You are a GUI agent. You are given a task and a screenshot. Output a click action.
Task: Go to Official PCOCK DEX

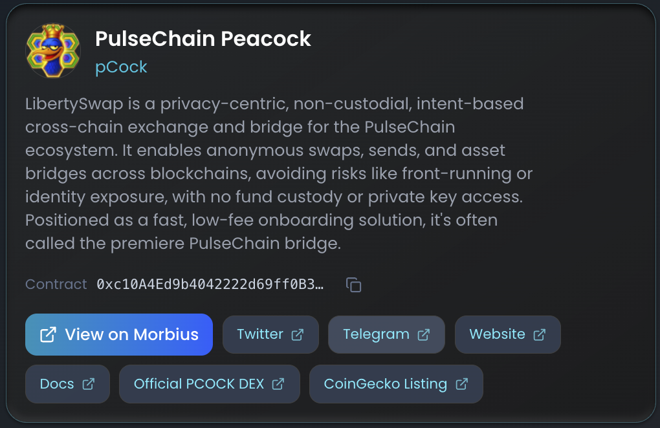click(199, 384)
